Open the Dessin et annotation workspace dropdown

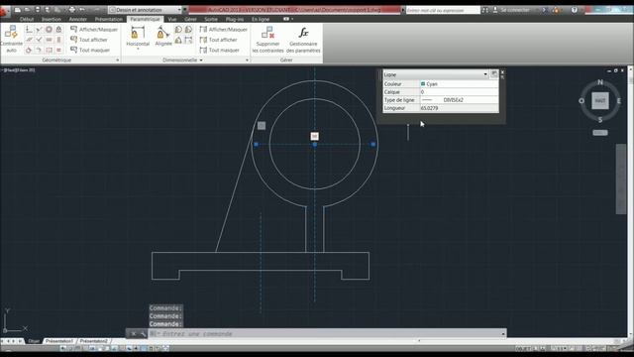(x=146, y=10)
